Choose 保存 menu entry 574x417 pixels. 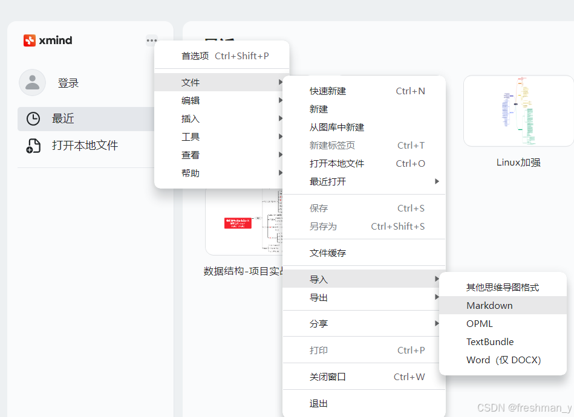coord(364,208)
